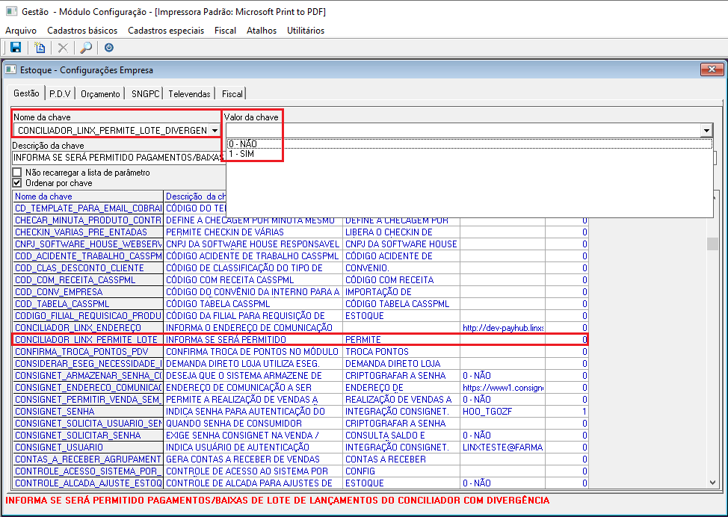Image resolution: width=728 pixels, height=517 pixels.
Task: Click the blue floppy disk save icon
Action: pos(15,48)
